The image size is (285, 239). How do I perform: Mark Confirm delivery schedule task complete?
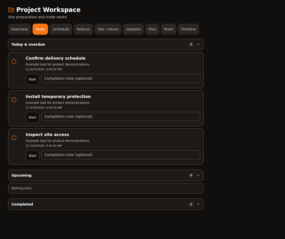tap(14, 61)
